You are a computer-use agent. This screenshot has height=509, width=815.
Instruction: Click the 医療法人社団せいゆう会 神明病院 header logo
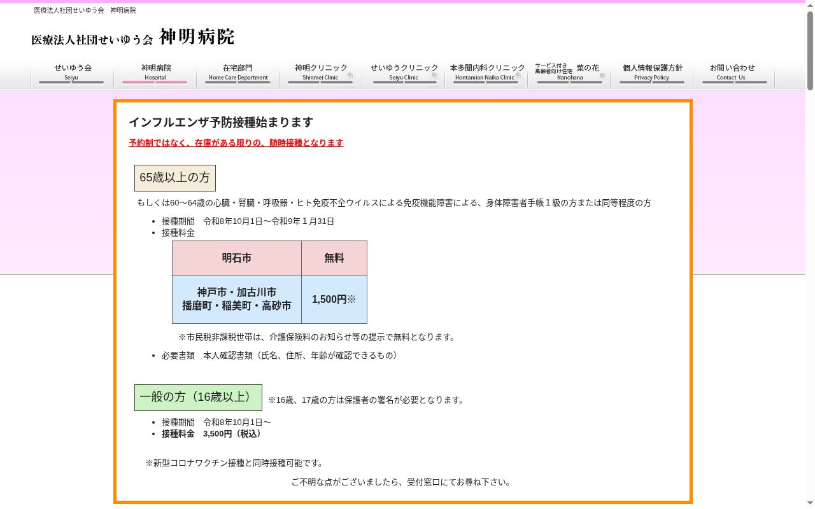click(x=133, y=37)
